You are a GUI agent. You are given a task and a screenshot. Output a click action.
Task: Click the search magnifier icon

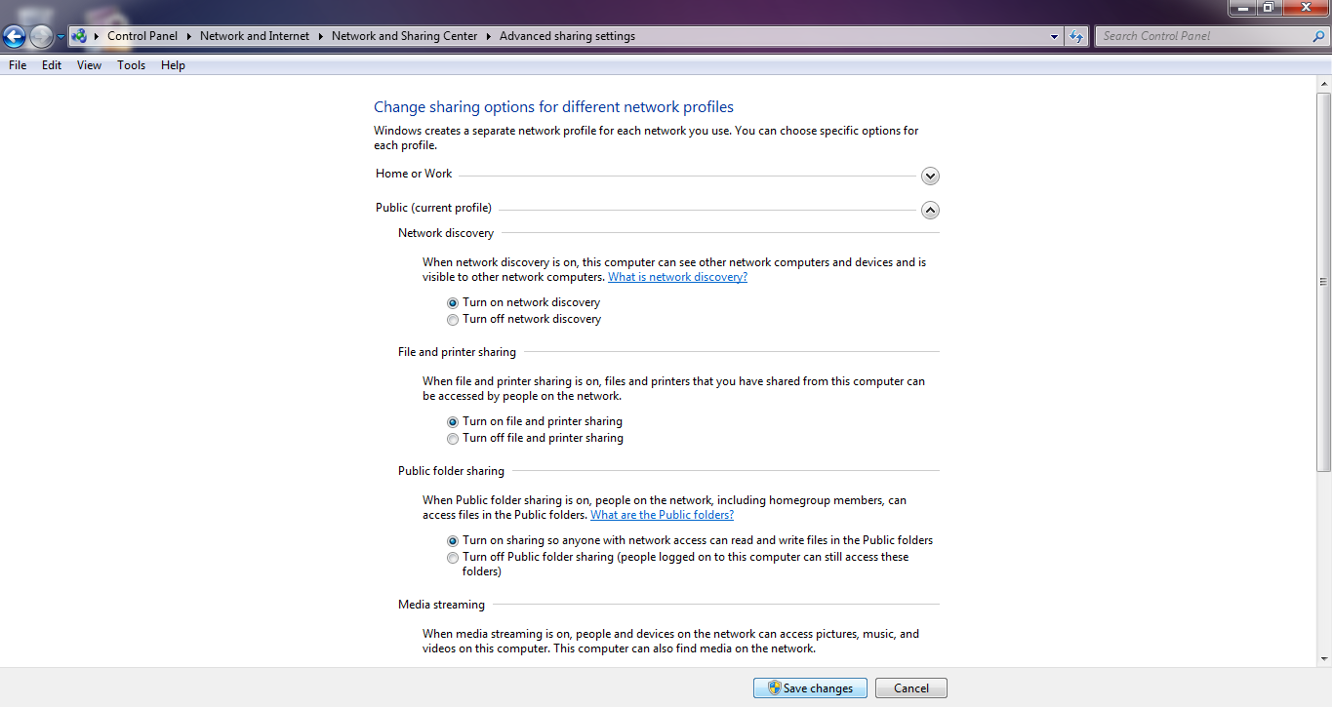1319,35
